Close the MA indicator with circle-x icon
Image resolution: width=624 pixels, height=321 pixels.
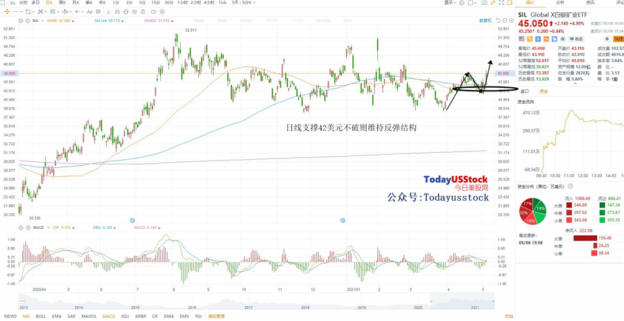click(x=28, y=21)
